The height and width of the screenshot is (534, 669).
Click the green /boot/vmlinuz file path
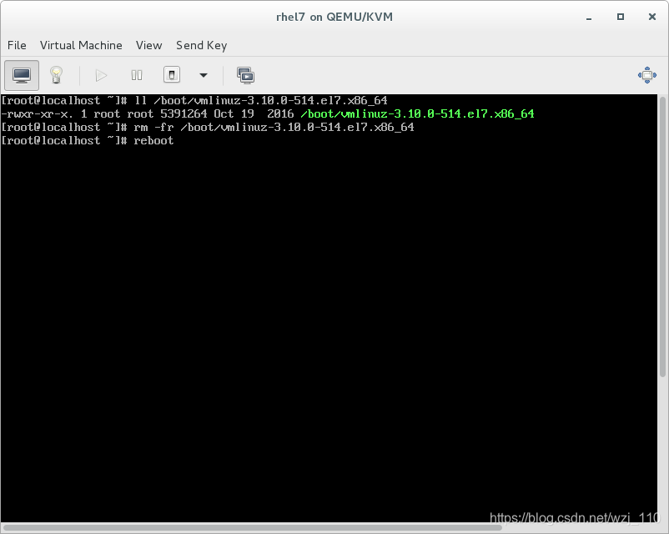(x=417, y=114)
